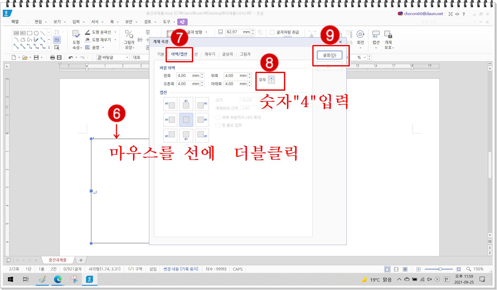Click the Windows Start button
This screenshot has width=497, height=290.
[10, 279]
